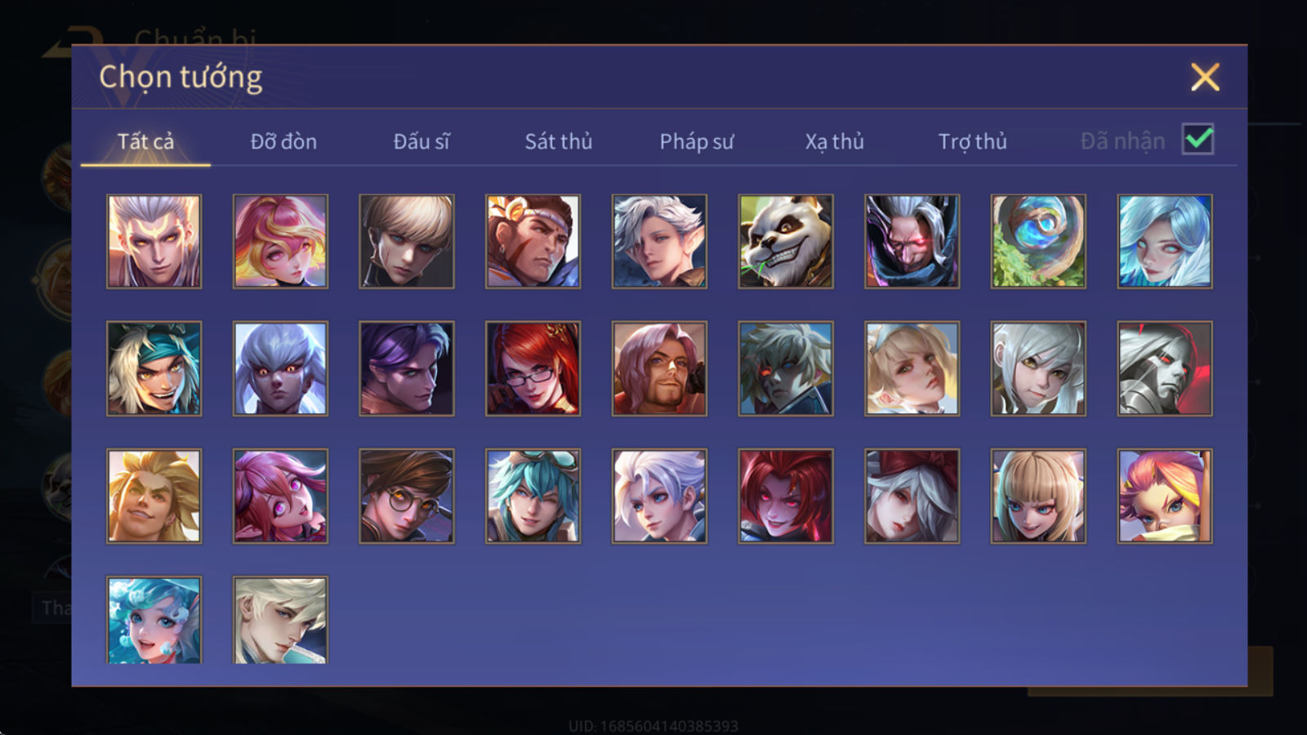Open the Sát thủ tab

558,141
